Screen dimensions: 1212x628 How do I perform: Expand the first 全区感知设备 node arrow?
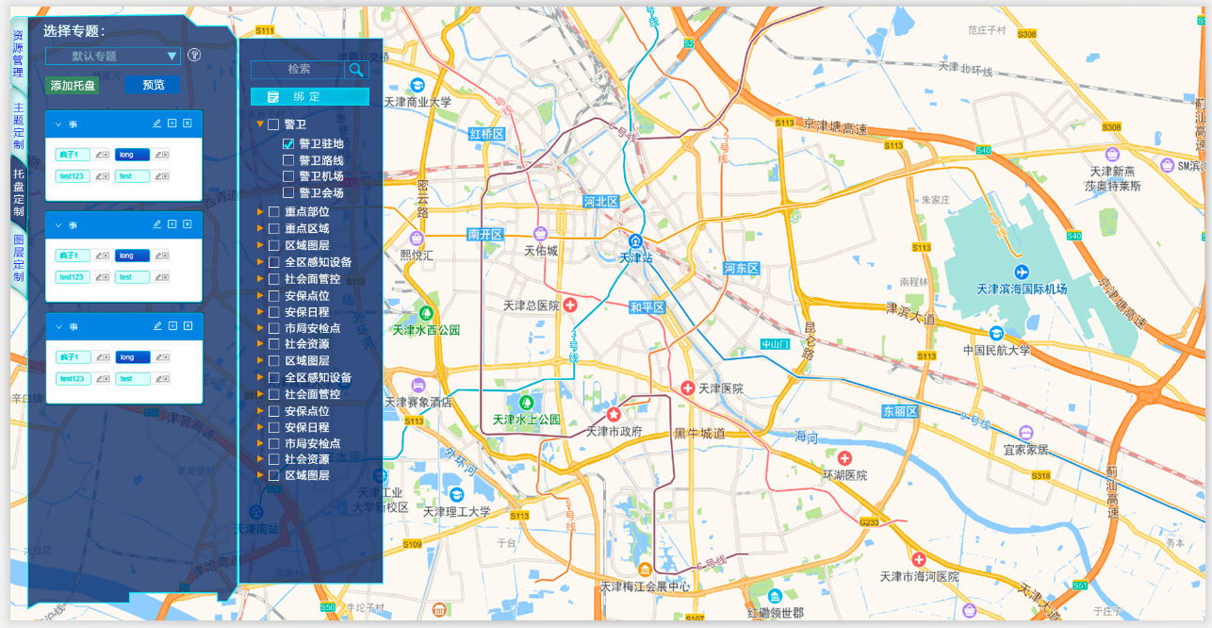[x=261, y=261]
